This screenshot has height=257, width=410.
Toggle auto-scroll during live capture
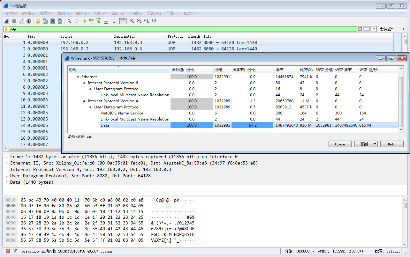(x=113, y=21)
